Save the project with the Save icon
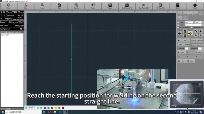The height and width of the screenshot is (114, 204). coord(59,6)
